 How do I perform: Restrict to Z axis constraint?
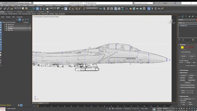[x=156, y=9]
